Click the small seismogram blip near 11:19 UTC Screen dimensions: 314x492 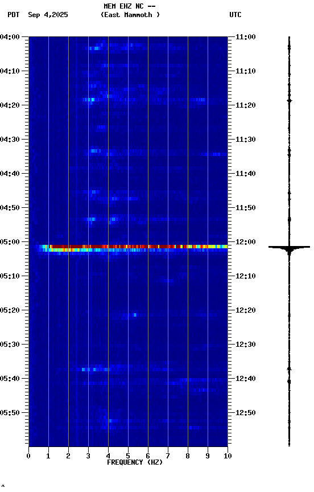tap(289, 101)
